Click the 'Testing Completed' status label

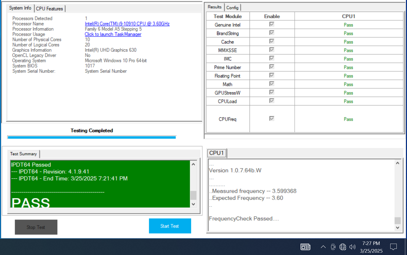coord(92,130)
